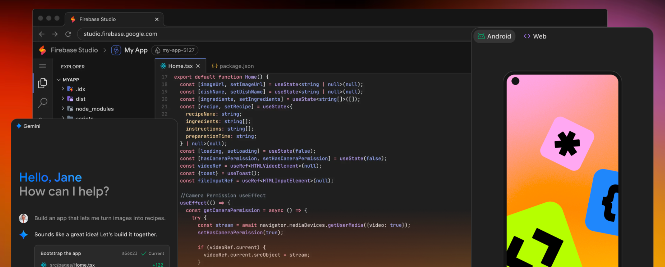665x267 pixels.
Task: Click the Firebase Studio flame logo
Action: 43,50
